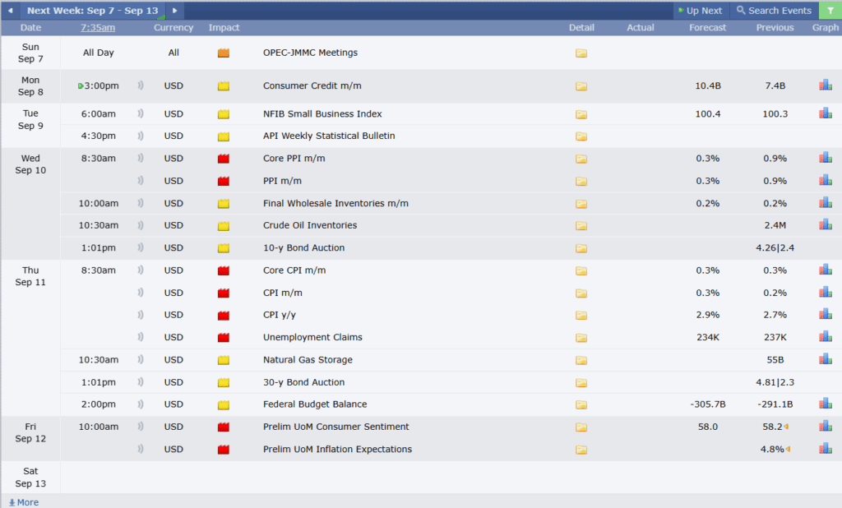Viewport: 842px width, 508px height.
Task: Click the graph icon for Crude Oil Inventories
Action: pyautogui.click(x=826, y=224)
